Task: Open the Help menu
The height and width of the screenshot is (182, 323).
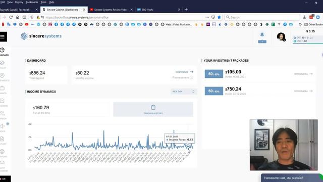Action: click(x=51, y=2)
